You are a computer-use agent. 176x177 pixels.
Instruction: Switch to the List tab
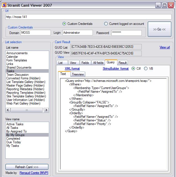click(x=62, y=63)
